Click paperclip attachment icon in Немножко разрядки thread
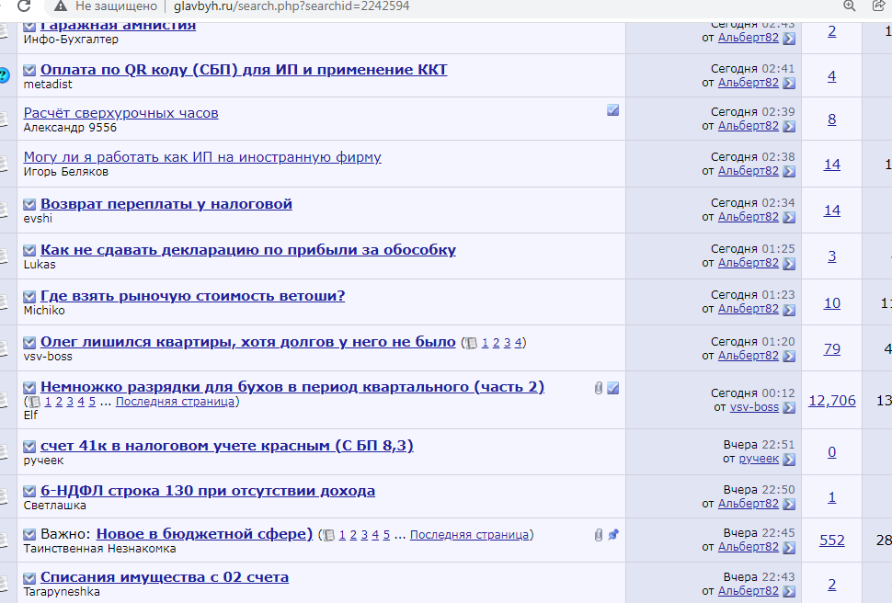 pos(599,388)
